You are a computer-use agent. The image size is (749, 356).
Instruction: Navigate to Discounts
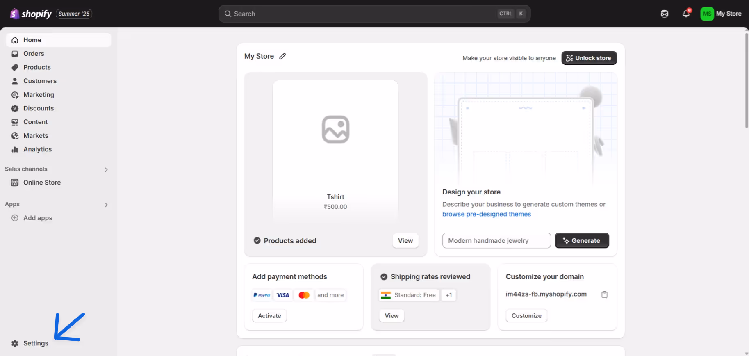pos(59,108)
